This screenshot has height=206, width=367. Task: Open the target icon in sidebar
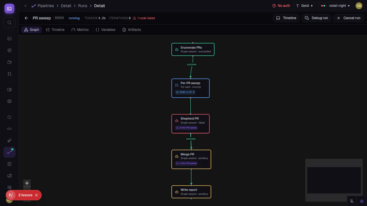point(9,50)
